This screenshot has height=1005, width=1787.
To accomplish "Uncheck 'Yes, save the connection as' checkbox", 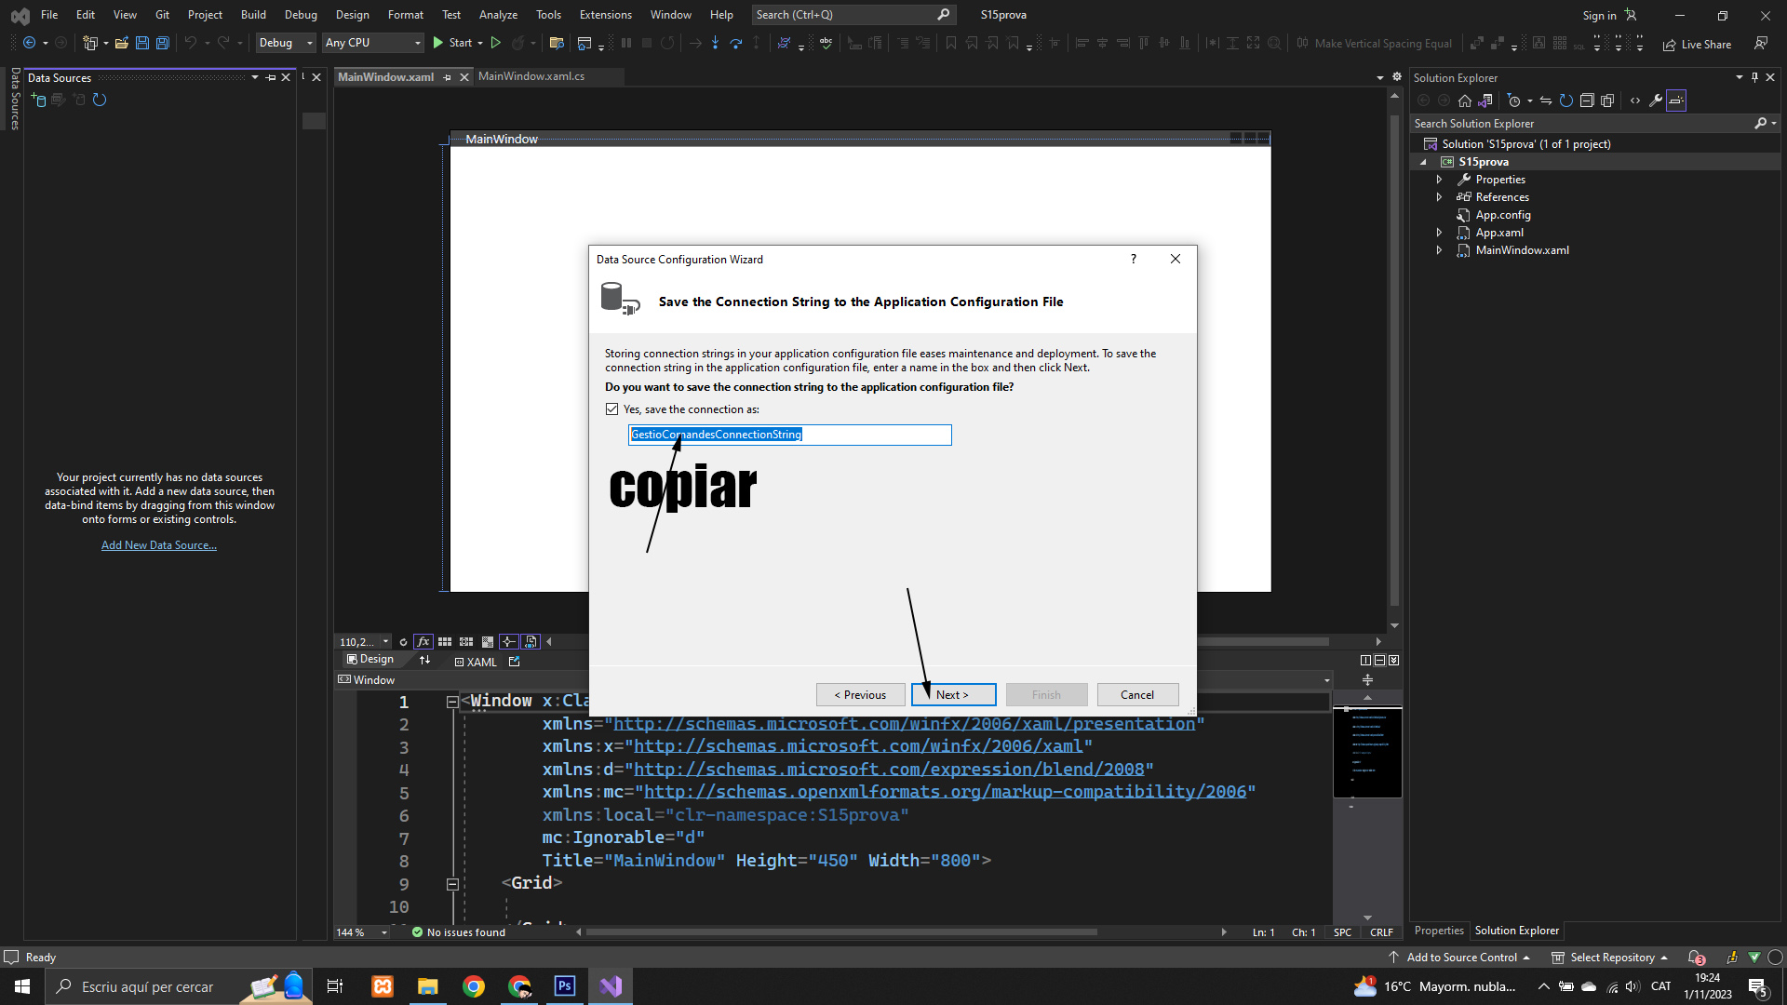I will 612,409.
